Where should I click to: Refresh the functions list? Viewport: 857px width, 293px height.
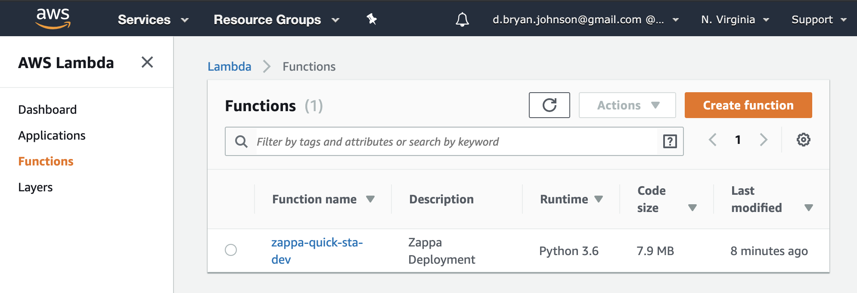point(549,105)
